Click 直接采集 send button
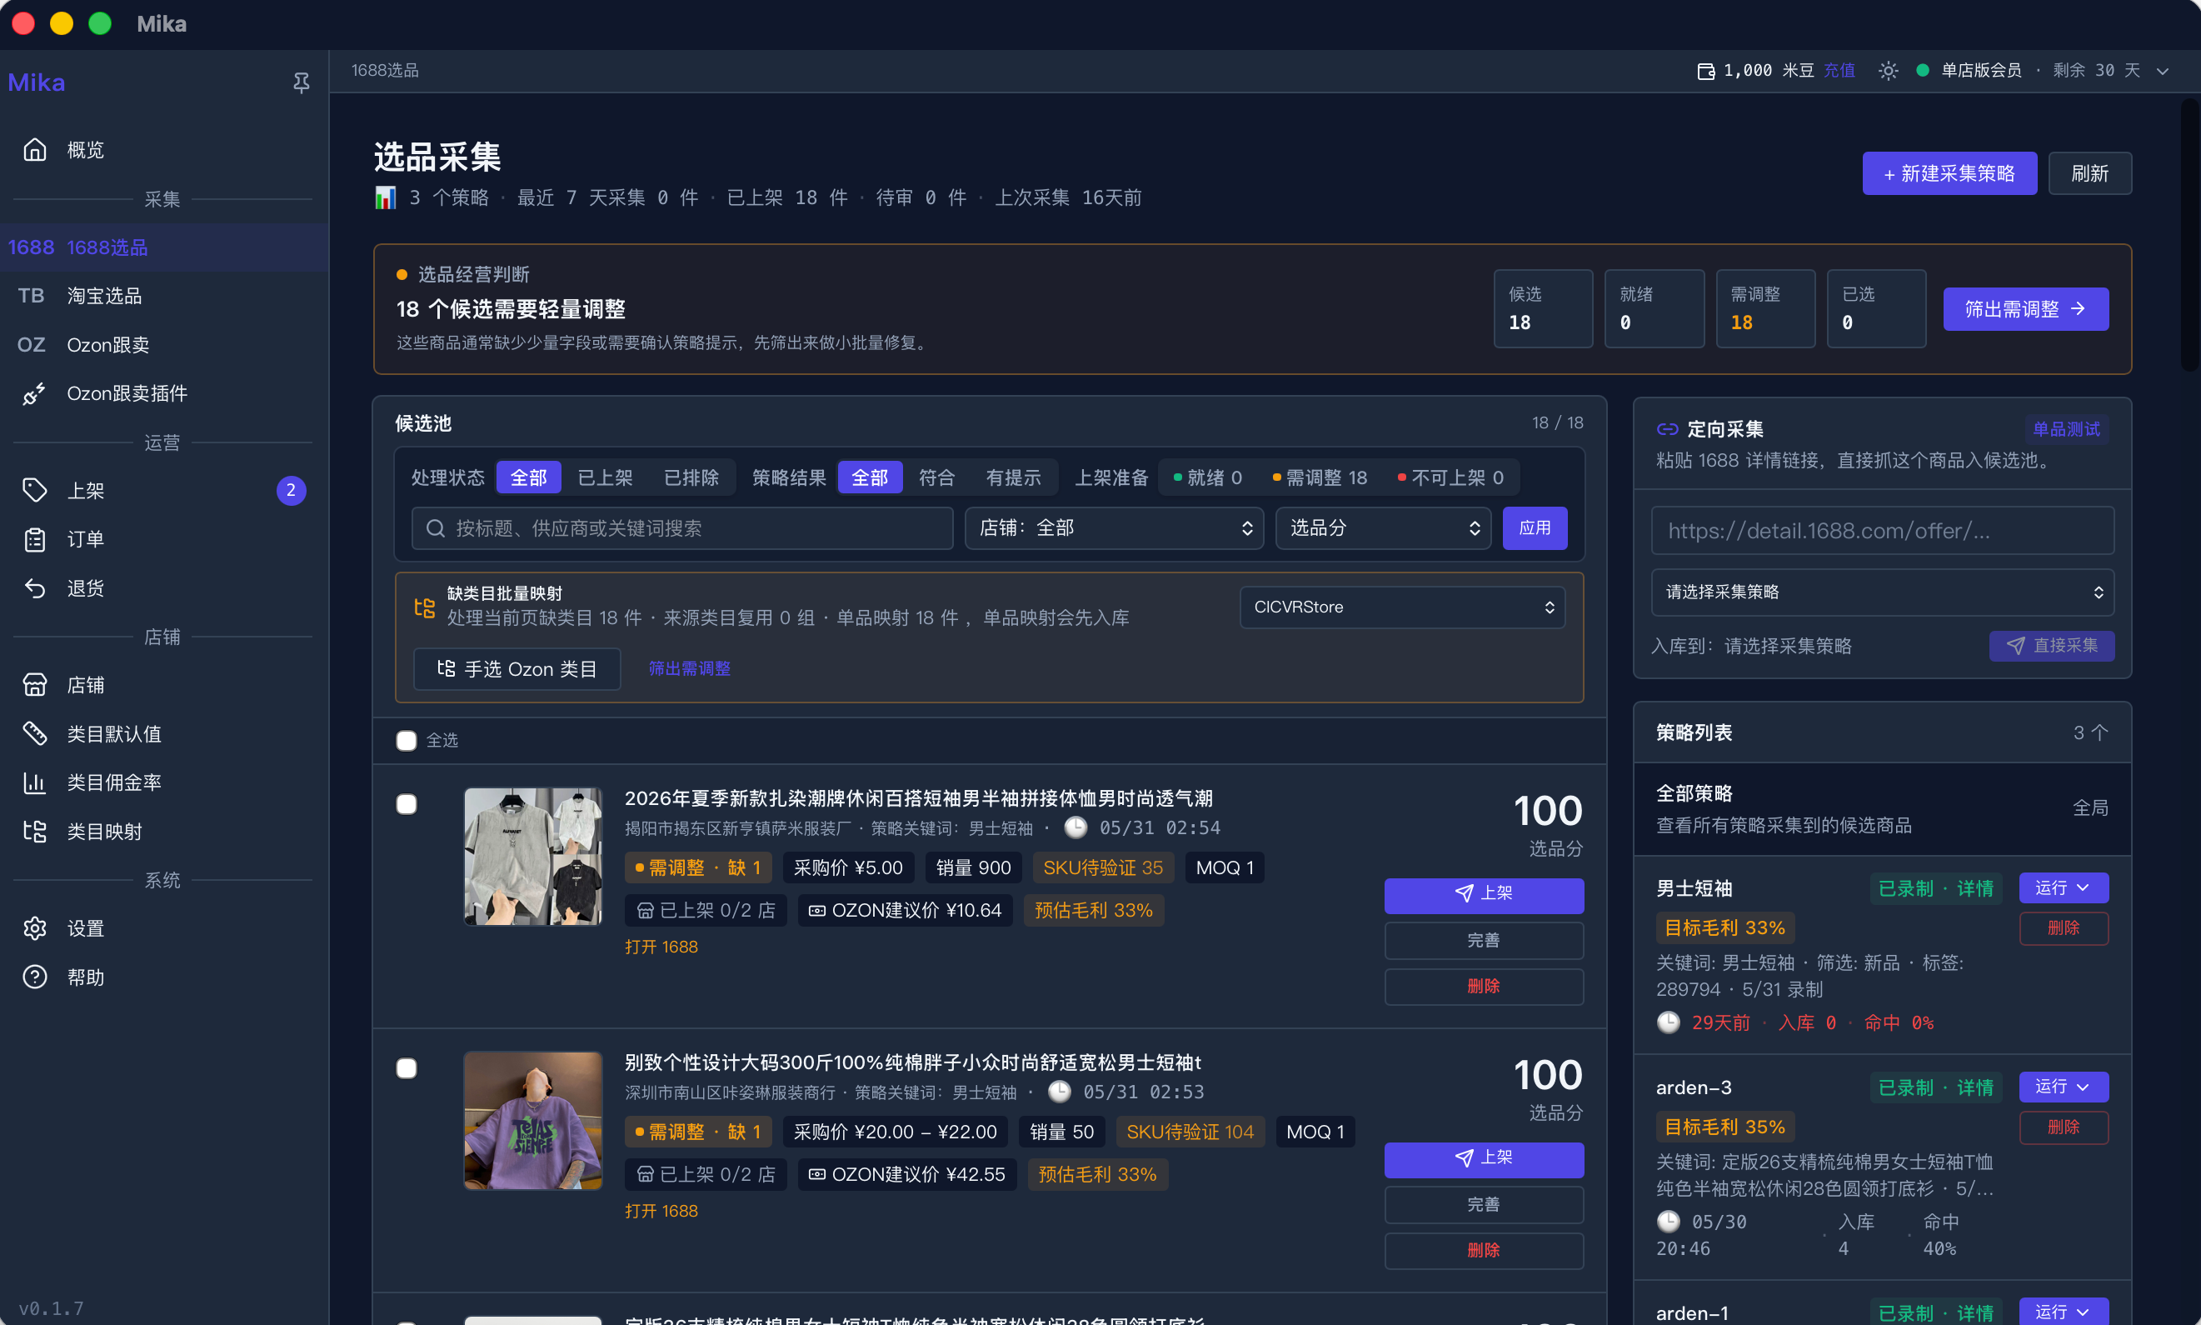 coord(2051,646)
